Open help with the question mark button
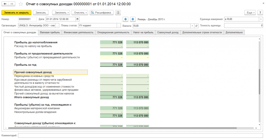 pyautogui.click(x=260, y=12)
